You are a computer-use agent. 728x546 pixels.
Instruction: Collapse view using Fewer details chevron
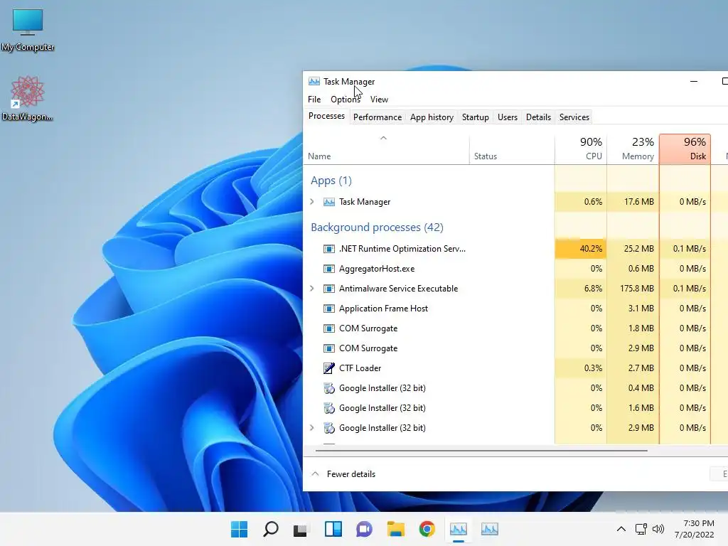pyautogui.click(x=315, y=474)
